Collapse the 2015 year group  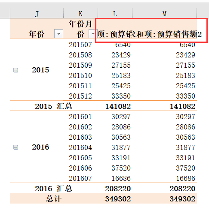[15, 70]
